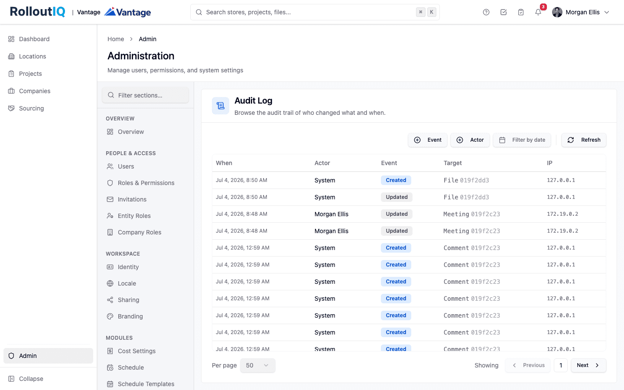The image size is (624, 390).
Task: Click Morgan Ellis avatar picture
Action: point(557,12)
